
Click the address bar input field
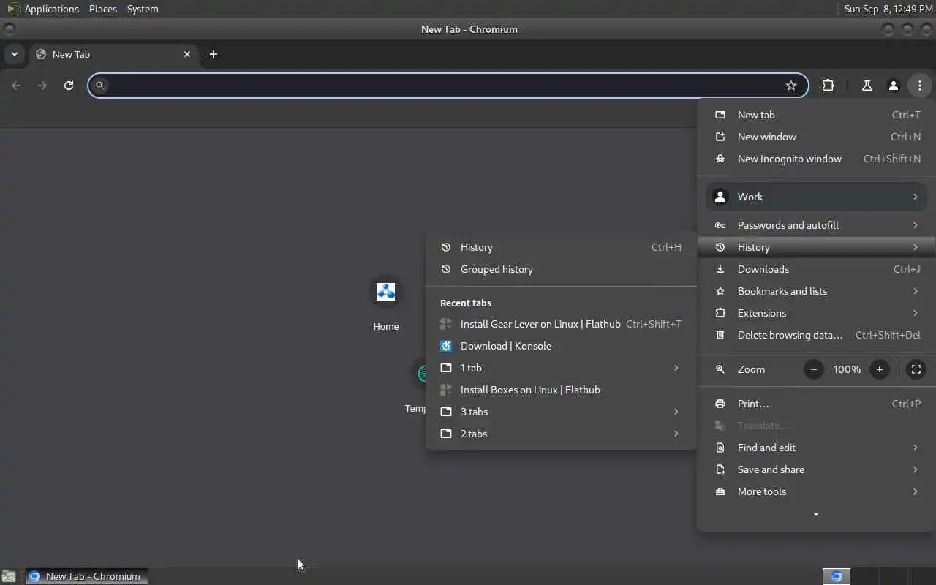coord(448,86)
